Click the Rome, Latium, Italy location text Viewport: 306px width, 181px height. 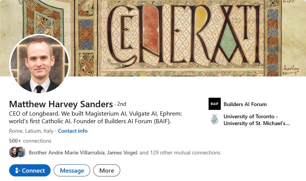coord(31,131)
